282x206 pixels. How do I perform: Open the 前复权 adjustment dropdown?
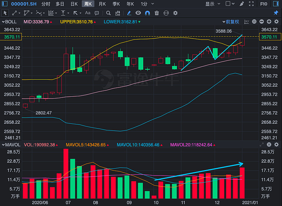pos(231,22)
